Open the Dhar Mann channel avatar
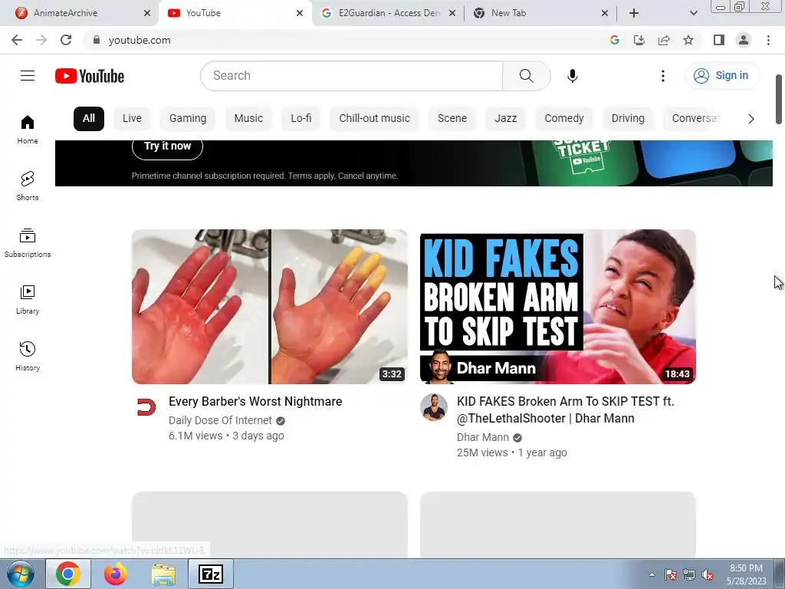 click(x=434, y=406)
